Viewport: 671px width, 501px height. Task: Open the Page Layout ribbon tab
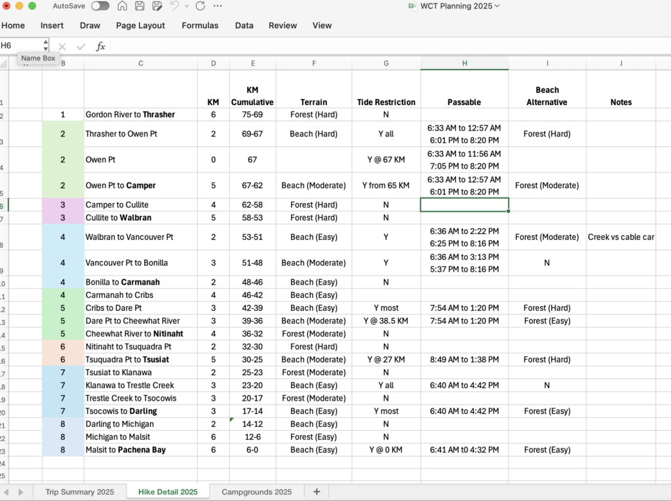point(140,26)
